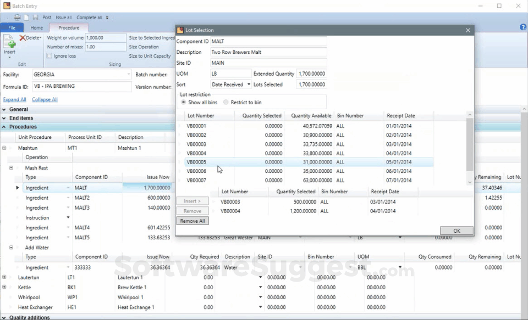528x320 pixels.
Task: Select the Show all bins option
Action: click(183, 103)
